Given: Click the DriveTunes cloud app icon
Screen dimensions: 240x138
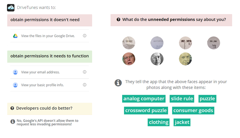Looking at the screenshot, I should coord(11,7).
